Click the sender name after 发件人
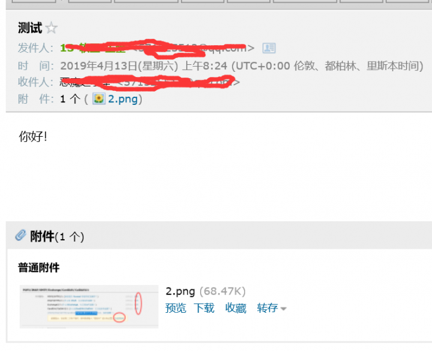The image size is (432, 351). click(x=93, y=48)
